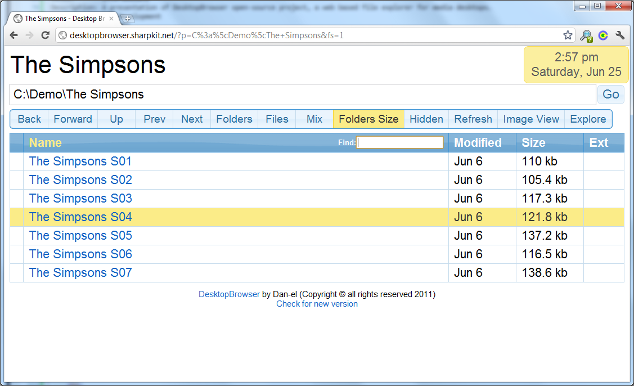The width and height of the screenshot is (634, 386).
Task: Click the Explore toolbar button
Action: click(x=588, y=119)
